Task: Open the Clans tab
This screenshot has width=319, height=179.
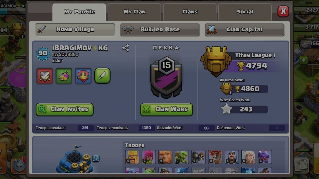Action: coord(190,12)
